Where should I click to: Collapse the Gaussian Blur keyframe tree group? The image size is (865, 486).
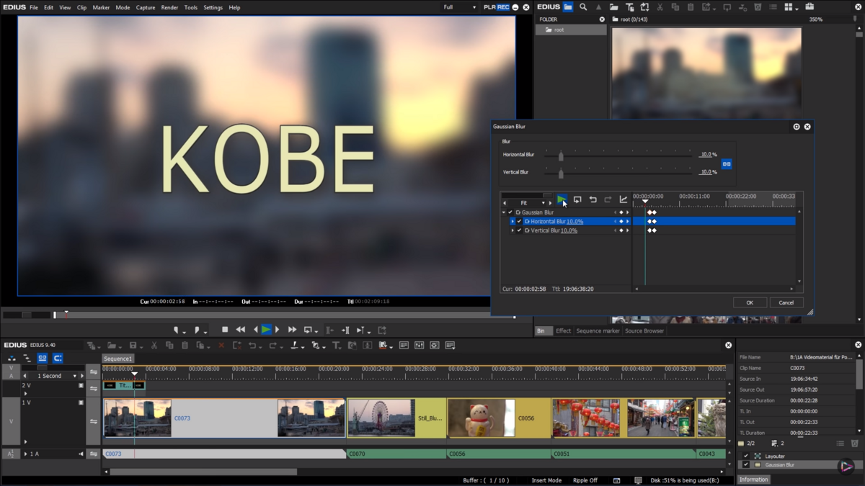point(504,212)
